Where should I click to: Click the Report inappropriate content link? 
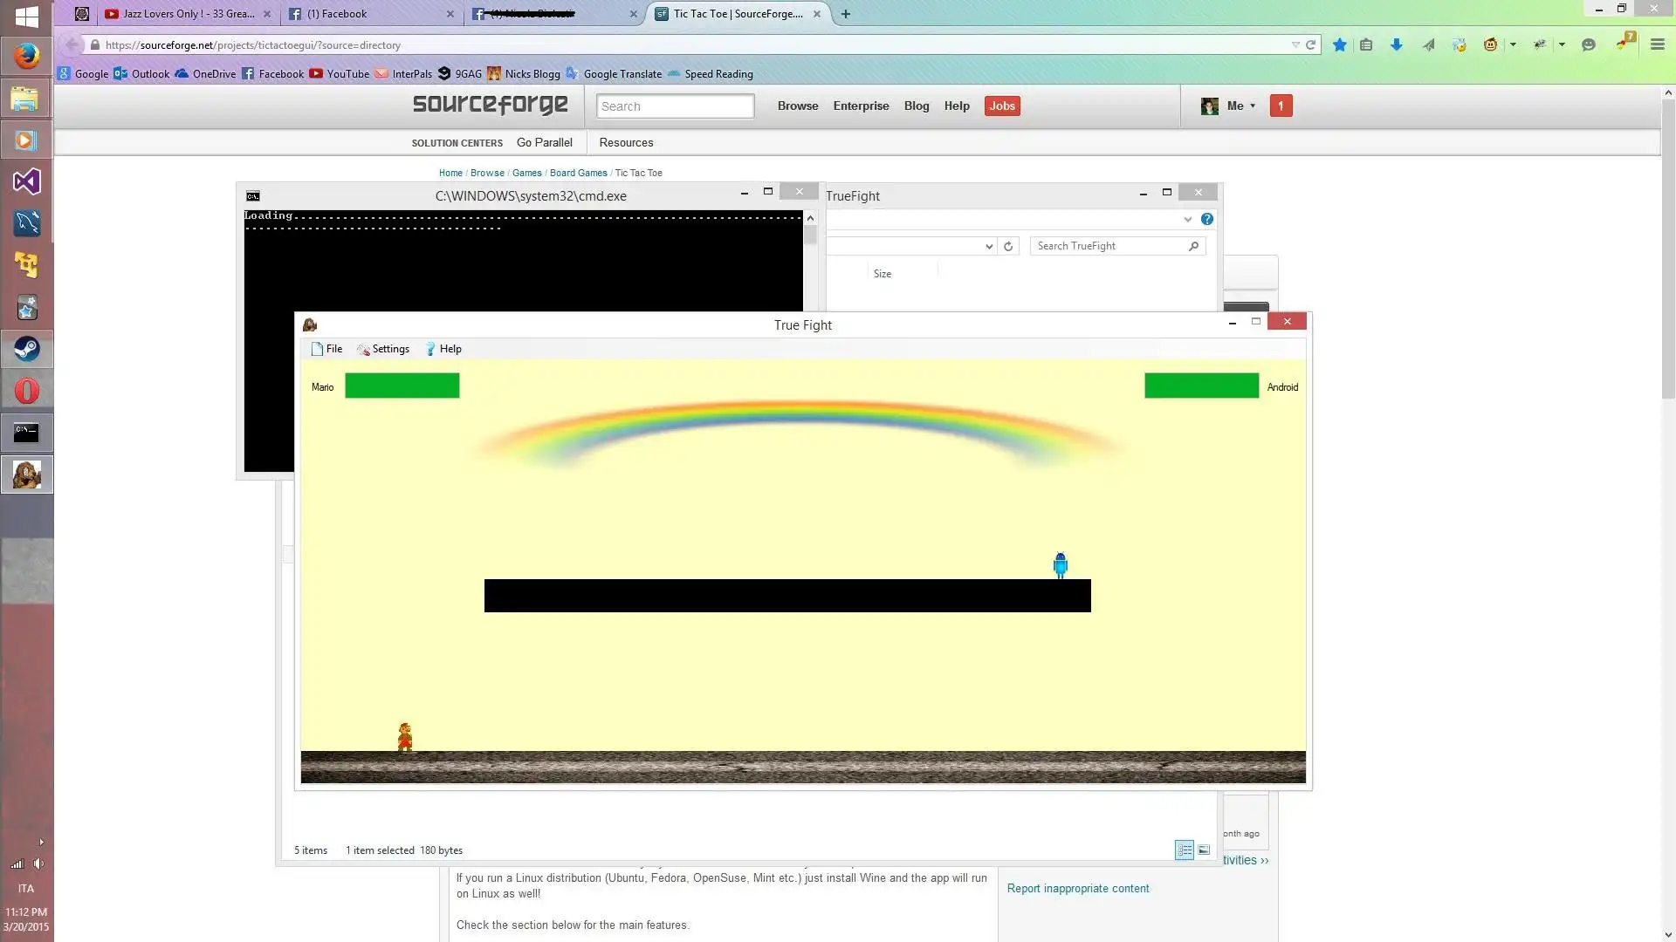1077,888
